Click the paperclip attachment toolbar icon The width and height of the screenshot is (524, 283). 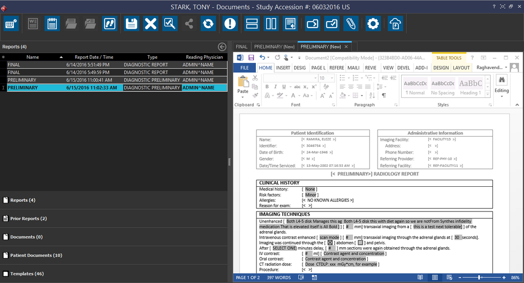tap(351, 24)
